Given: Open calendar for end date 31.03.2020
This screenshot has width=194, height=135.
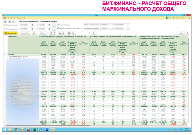Looking at the screenshot, I should click(x=50, y=25).
